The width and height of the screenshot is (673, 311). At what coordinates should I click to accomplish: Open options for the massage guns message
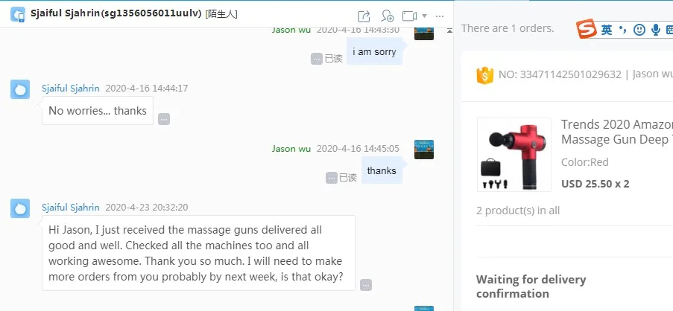366,285
